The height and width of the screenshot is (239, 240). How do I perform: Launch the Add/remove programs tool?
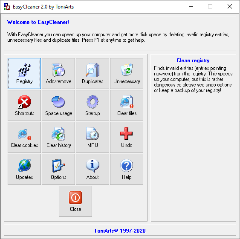(58, 73)
